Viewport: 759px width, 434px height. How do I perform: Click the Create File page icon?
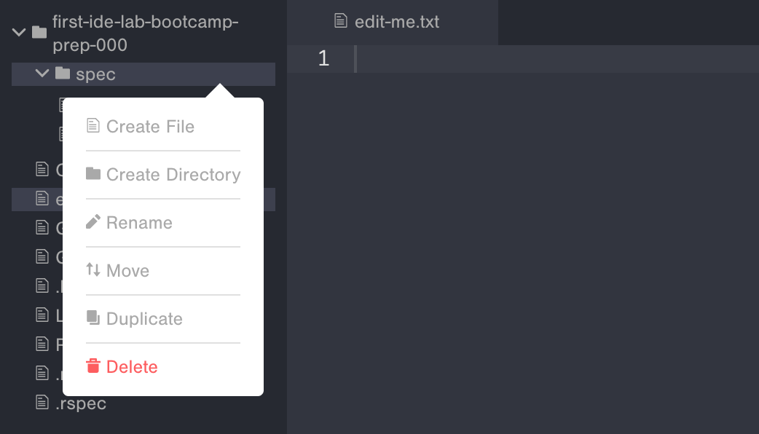(x=93, y=126)
